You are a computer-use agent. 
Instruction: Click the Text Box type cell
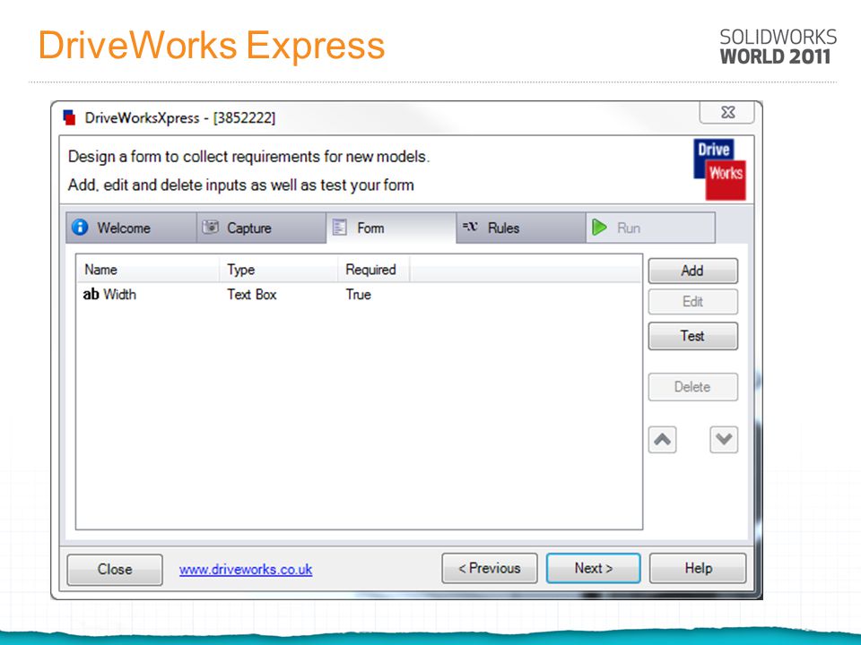(x=252, y=295)
